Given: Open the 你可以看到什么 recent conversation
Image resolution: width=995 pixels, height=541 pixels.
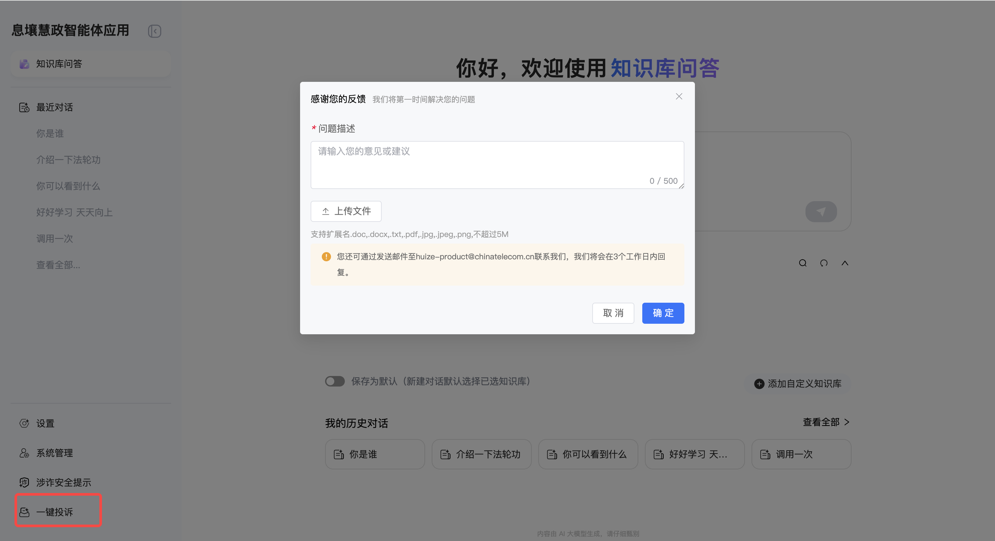Looking at the screenshot, I should [x=68, y=186].
